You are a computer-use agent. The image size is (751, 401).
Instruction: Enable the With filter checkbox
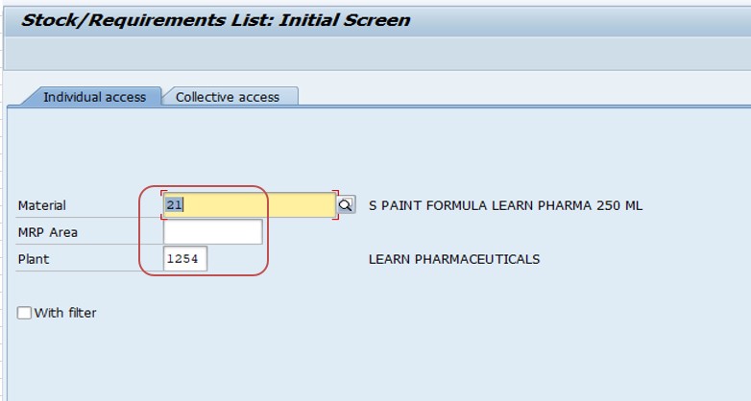[24, 313]
